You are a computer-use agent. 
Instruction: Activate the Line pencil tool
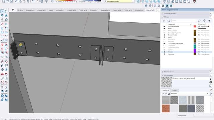pyautogui.click(x=2, y=24)
